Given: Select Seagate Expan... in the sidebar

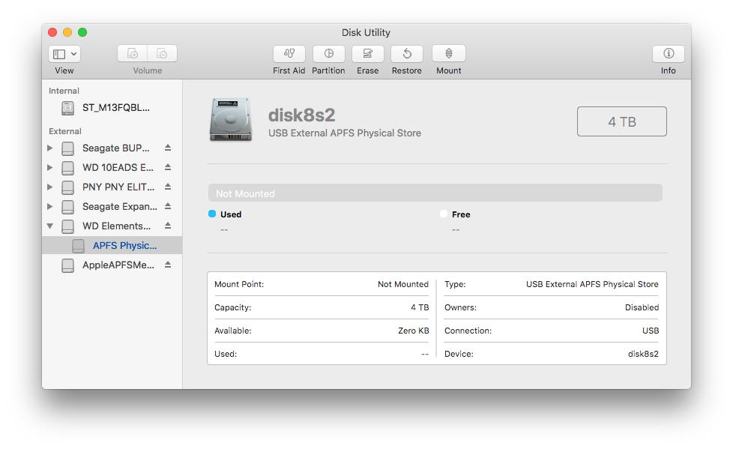Looking at the screenshot, I should [x=120, y=207].
